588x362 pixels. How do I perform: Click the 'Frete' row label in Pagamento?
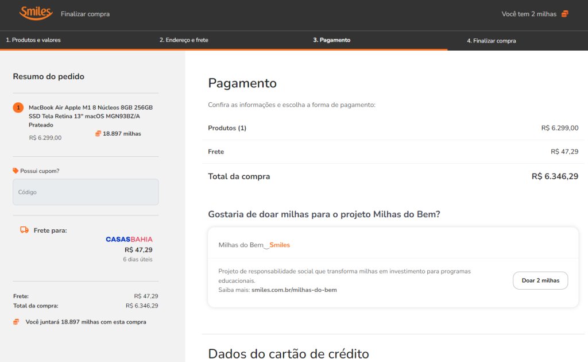pyautogui.click(x=216, y=152)
